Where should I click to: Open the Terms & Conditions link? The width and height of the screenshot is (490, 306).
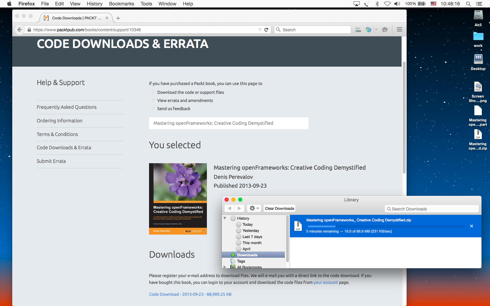coord(57,134)
